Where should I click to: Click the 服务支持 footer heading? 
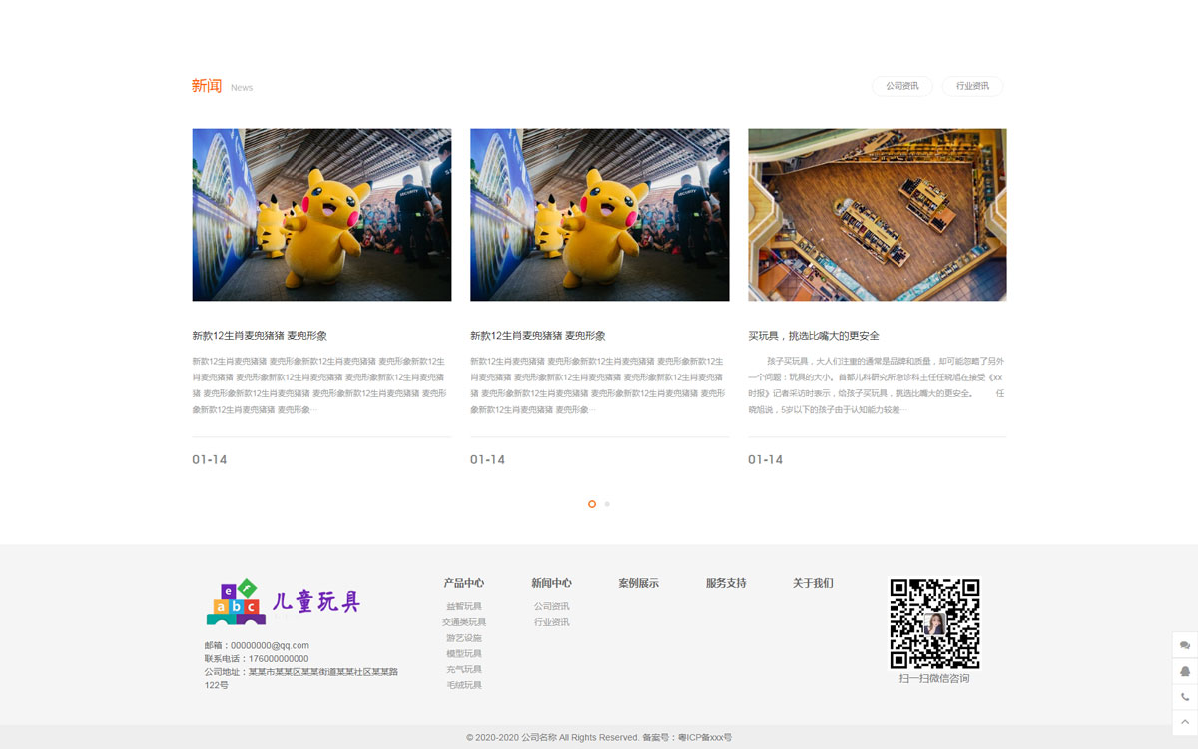(x=726, y=583)
